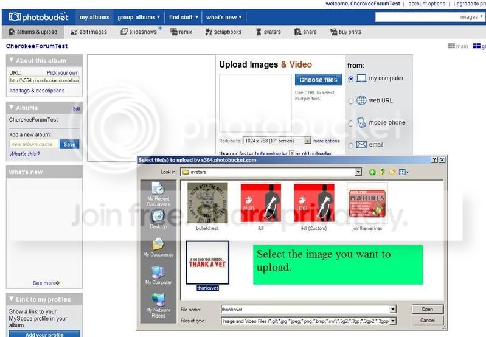Screen dimensions: 486x337
Task: Create a new folder in dialog toolbar
Action: tap(392, 172)
